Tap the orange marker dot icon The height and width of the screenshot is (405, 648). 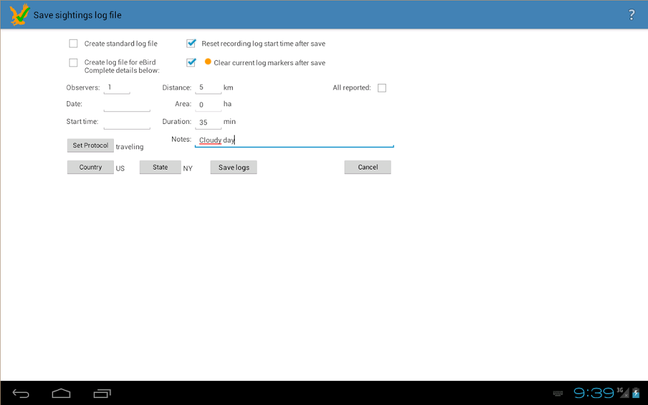208,61
